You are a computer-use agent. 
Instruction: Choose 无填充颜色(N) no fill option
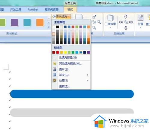click(71, 58)
